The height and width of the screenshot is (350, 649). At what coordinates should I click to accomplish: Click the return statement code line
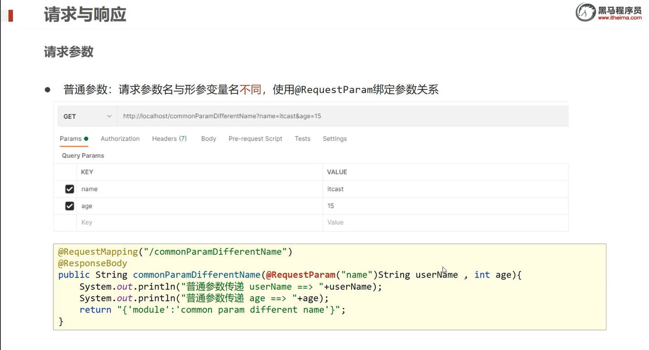click(213, 310)
